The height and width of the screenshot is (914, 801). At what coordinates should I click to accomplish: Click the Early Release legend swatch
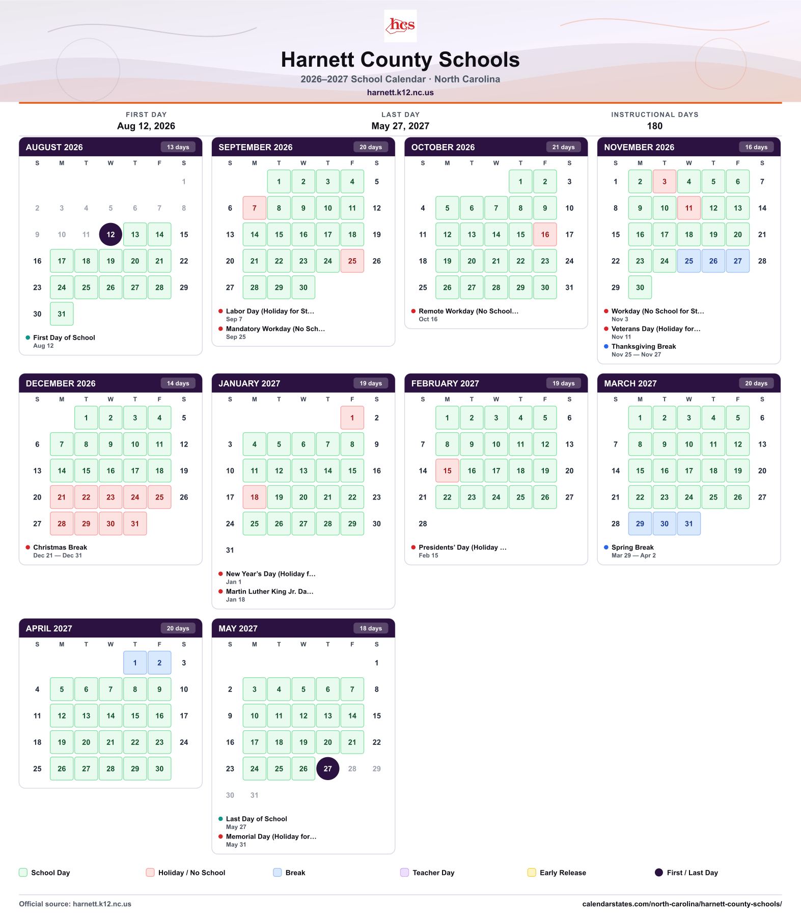click(532, 872)
